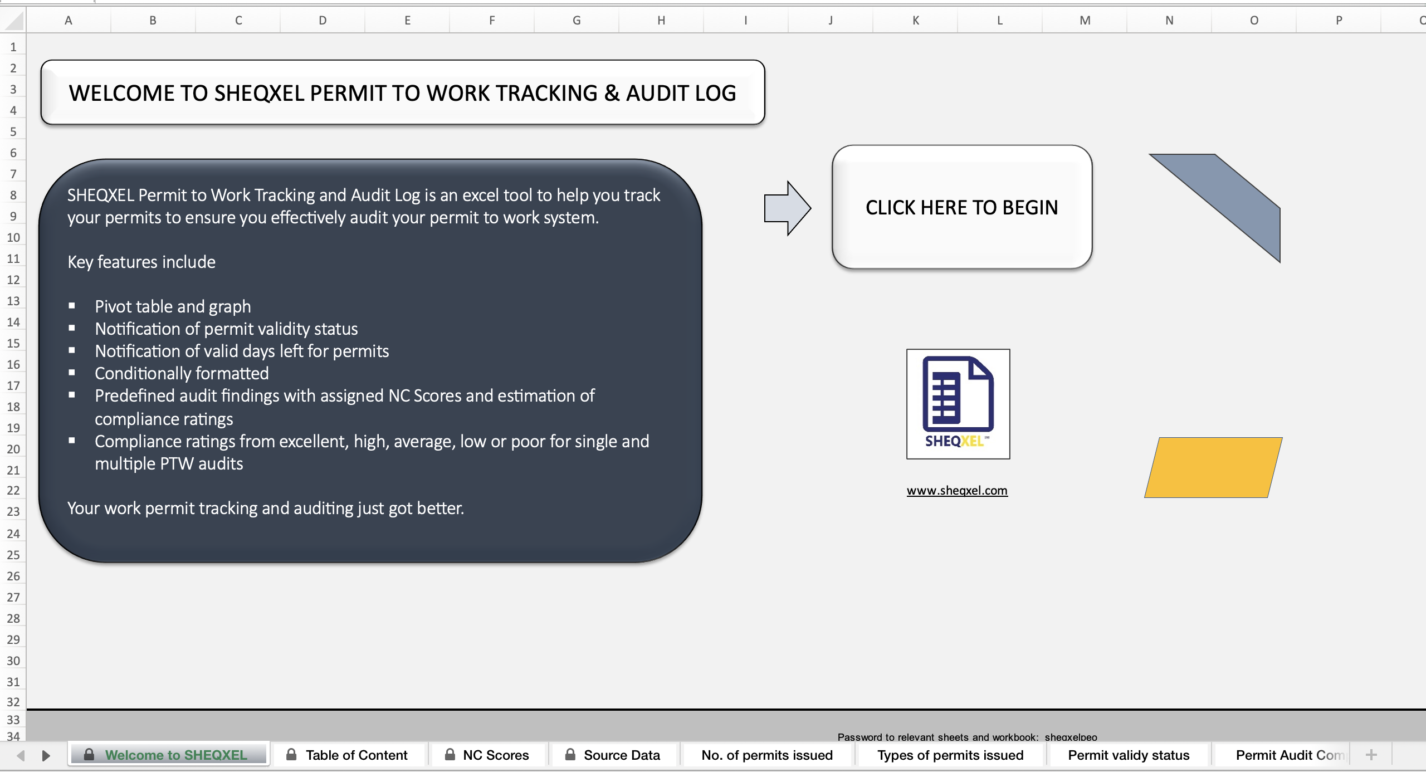
Task: Click the welcome title banner text box
Action: point(403,92)
